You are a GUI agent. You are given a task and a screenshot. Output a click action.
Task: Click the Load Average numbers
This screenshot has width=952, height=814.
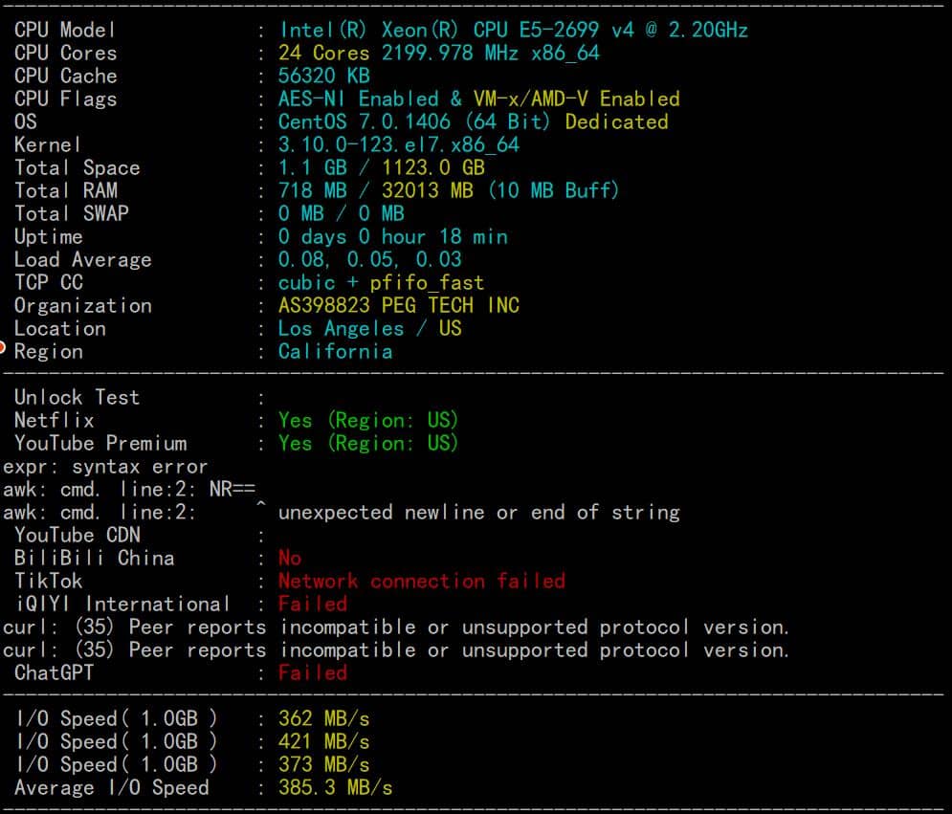coord(370,259)
